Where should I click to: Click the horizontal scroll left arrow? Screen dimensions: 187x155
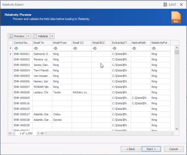(x=46, y=133)
